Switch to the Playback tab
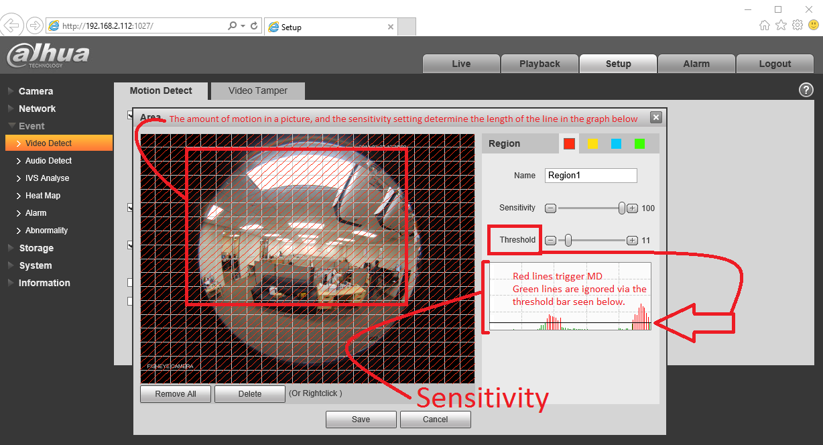The height and width of the screenshot is (445, 823). 540,64
